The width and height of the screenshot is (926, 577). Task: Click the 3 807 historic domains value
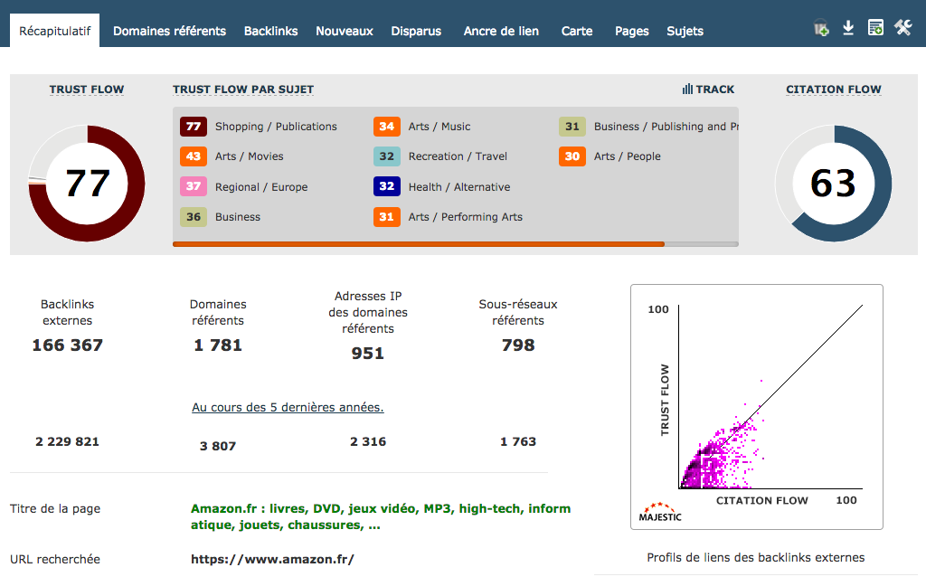(218, 446)
